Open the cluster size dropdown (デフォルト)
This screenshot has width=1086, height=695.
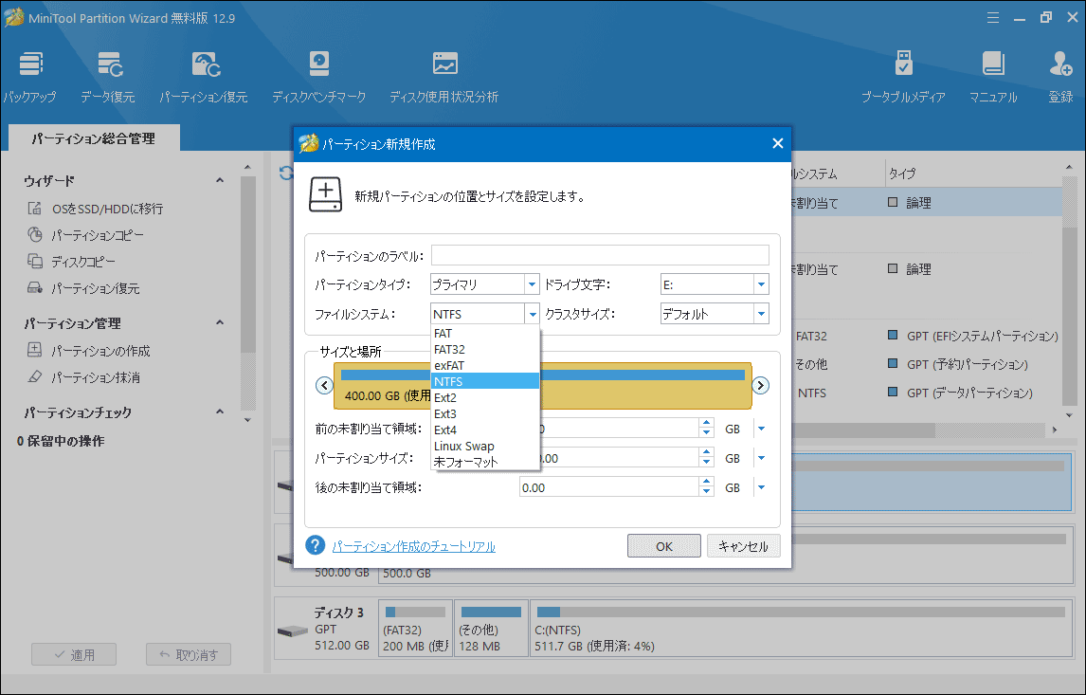pos(761,314)
